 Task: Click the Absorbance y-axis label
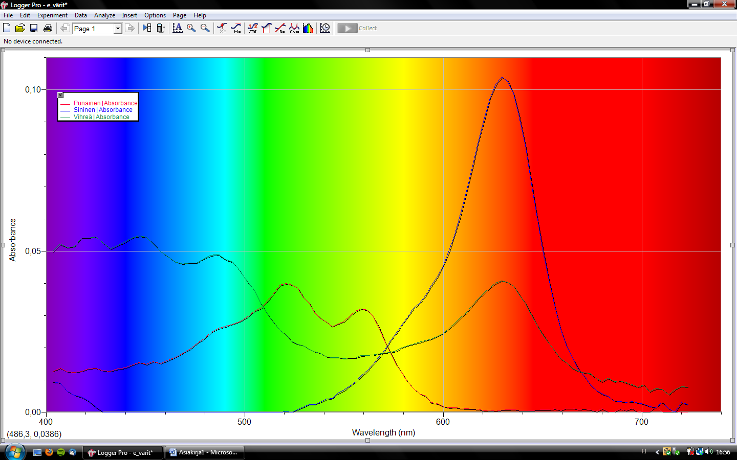click(13, 240)
